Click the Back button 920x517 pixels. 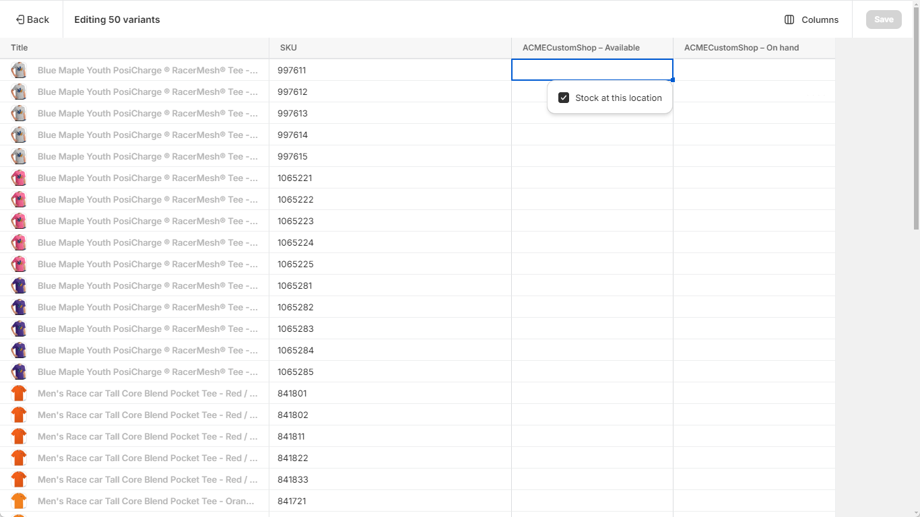pyautogui.click(x=31, y=19)
